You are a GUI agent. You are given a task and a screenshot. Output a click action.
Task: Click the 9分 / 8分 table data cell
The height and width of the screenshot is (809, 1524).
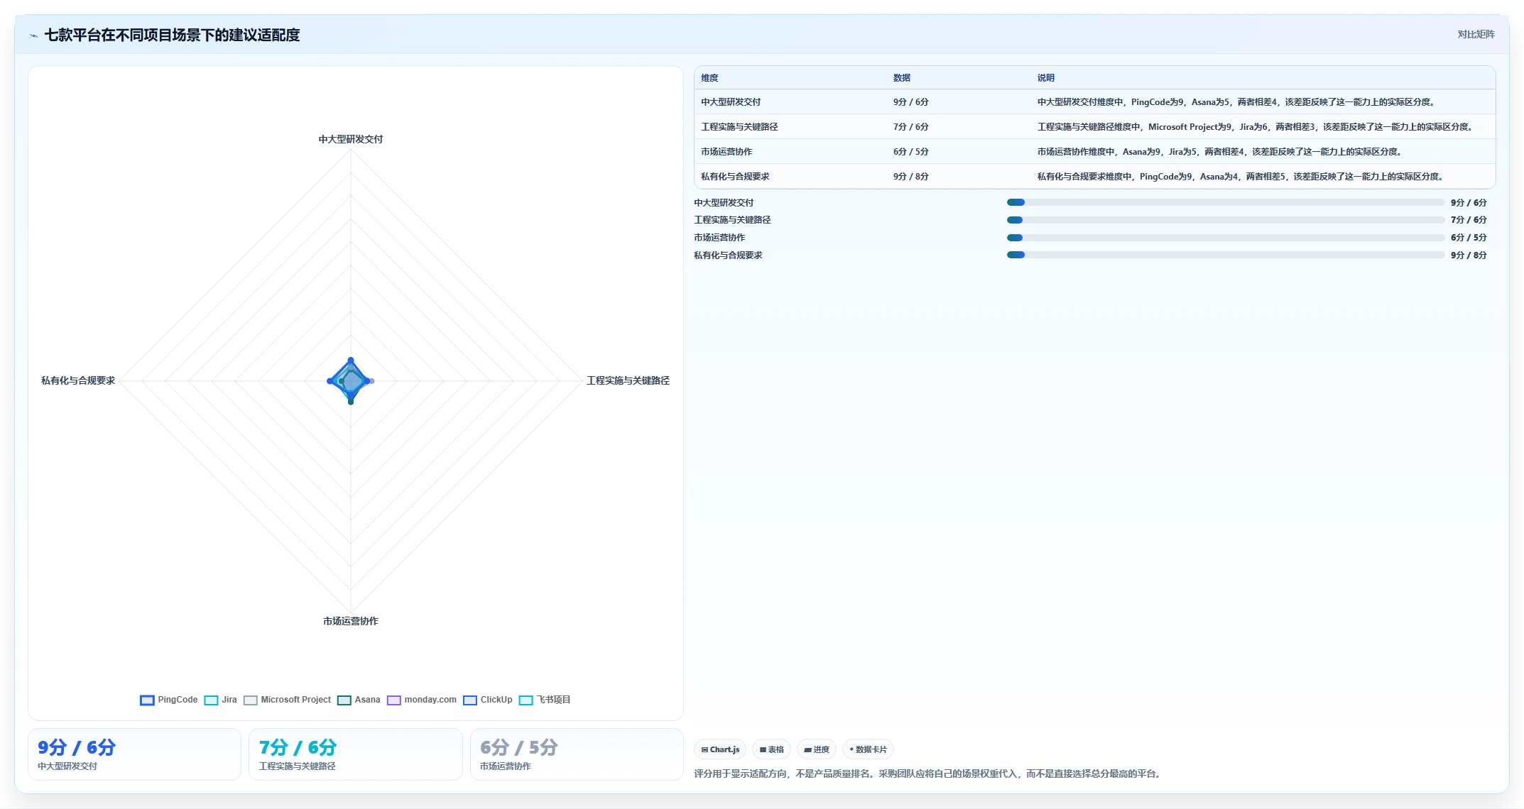[x=911, y=177]
